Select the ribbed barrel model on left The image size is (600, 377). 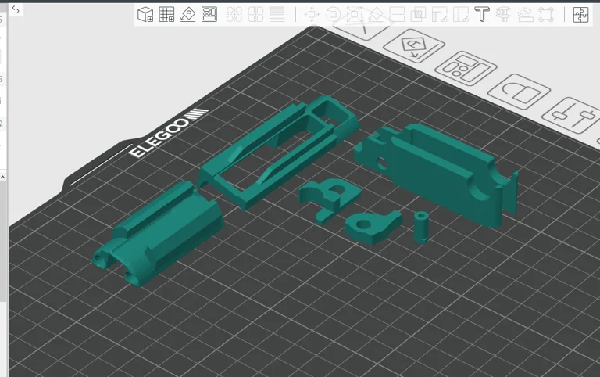pyautogui.click(x=160, y=231)
